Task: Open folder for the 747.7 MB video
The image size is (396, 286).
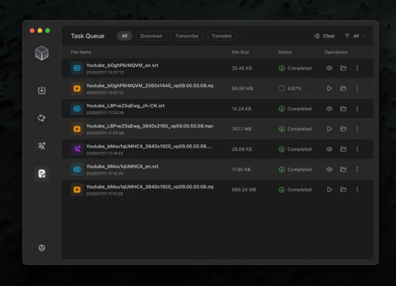Action: click(343, 129)
